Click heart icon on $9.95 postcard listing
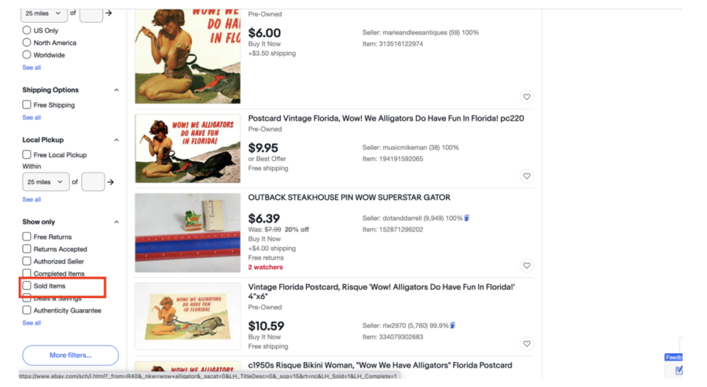This screenshot has width=707, height=387. [x=527, y=176]
